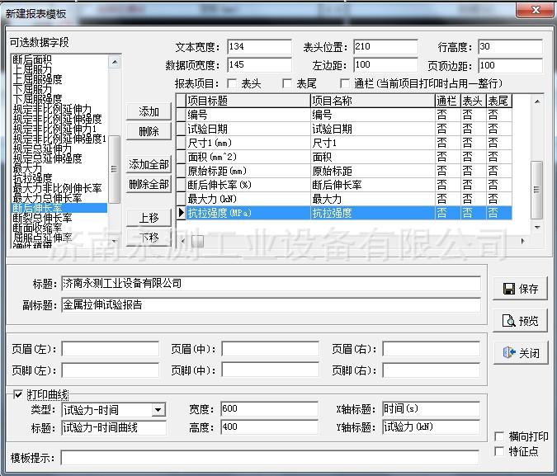Enable the 表尾 checkbox

coord(287,83)
